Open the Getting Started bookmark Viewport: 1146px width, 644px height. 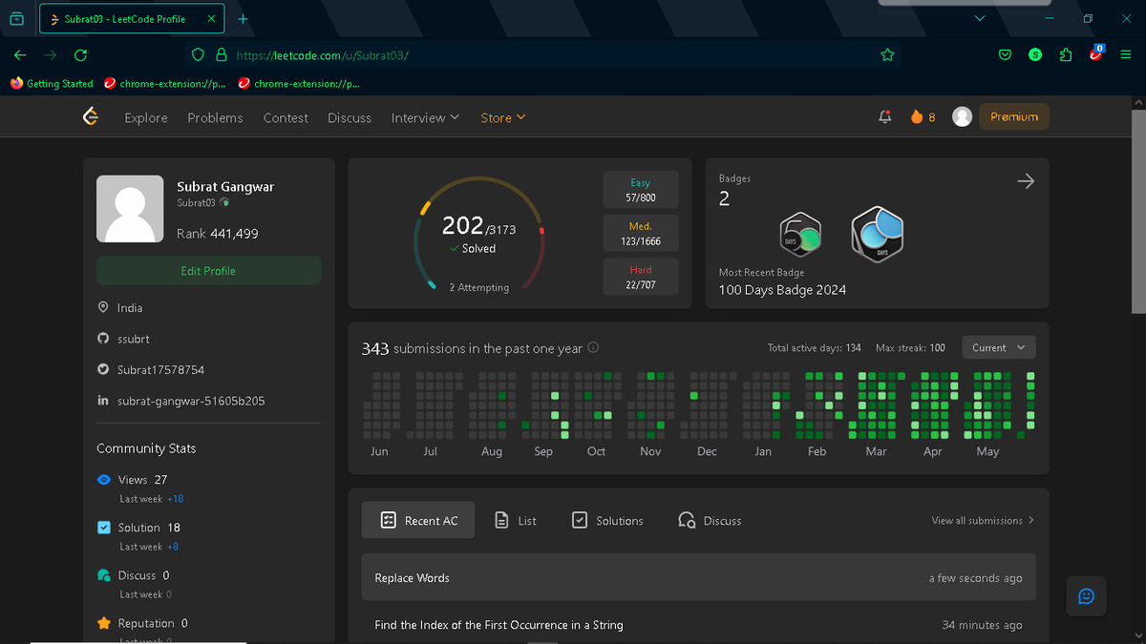click(x=52, y=83)
